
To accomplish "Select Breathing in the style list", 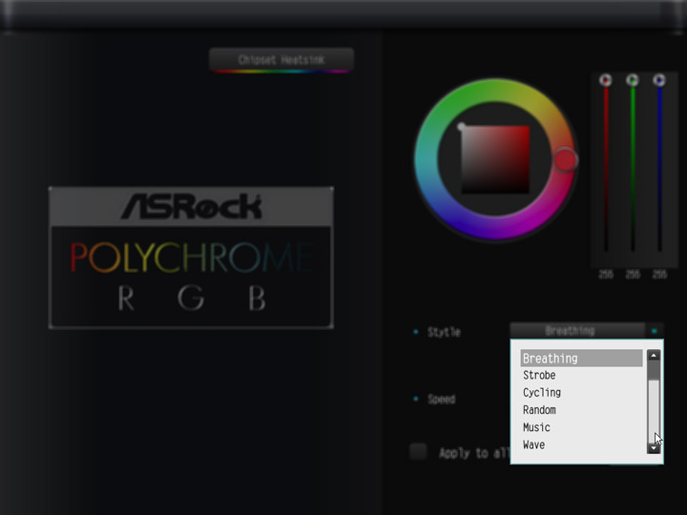I will coord(581,359).
